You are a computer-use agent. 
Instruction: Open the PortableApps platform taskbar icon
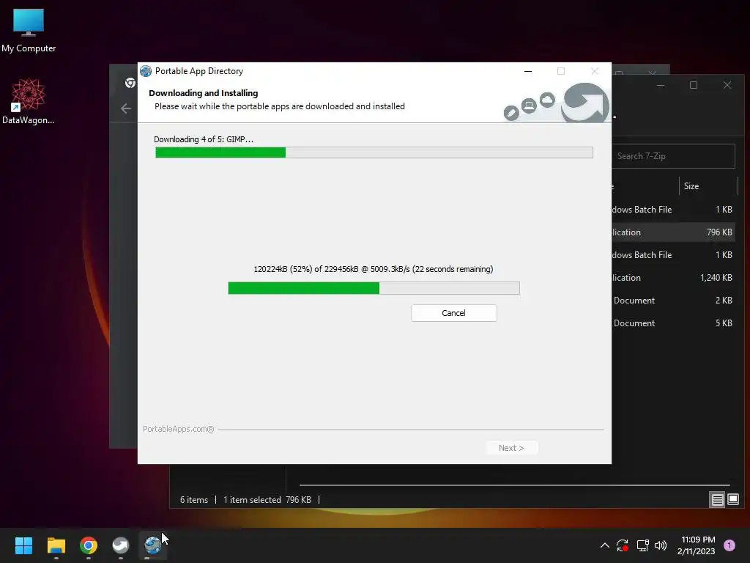pos(121,545)
